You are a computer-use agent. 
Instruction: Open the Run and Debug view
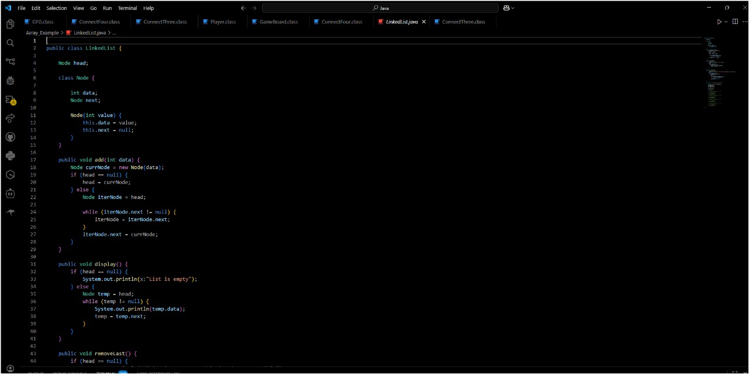(x=10, y=81)
